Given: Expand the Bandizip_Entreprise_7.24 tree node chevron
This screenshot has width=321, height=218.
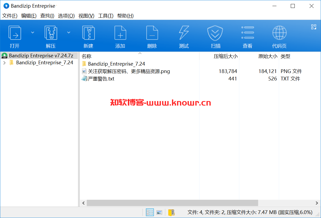Looking at the screenshot, I should (4, 63).
